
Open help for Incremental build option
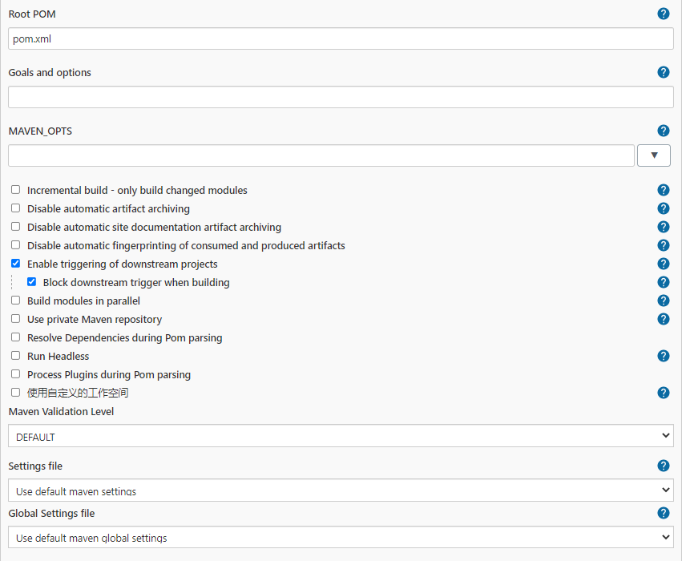pos(664,190)
